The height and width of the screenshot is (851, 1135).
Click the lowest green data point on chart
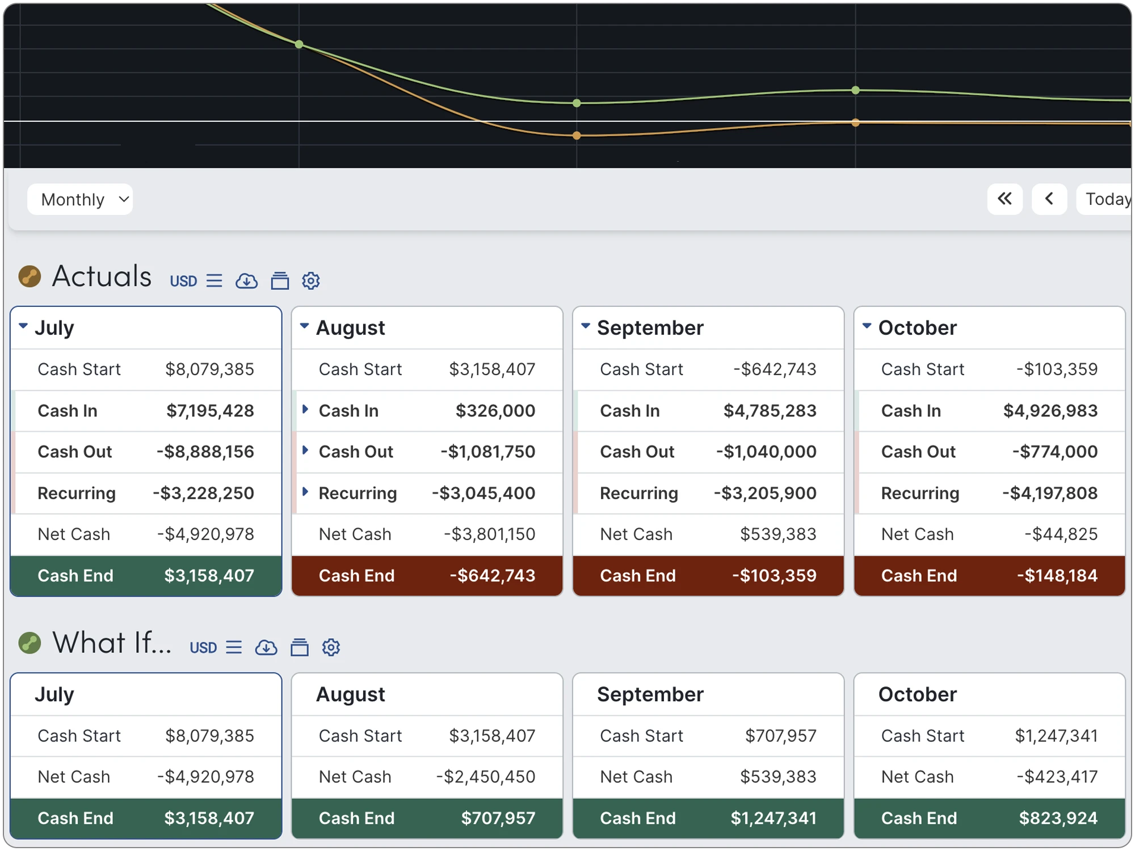[x=577, y=103]
